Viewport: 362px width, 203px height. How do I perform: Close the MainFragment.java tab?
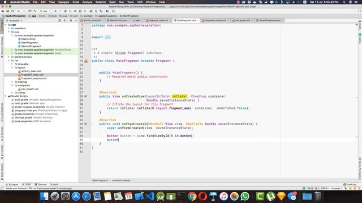point(198,20)
